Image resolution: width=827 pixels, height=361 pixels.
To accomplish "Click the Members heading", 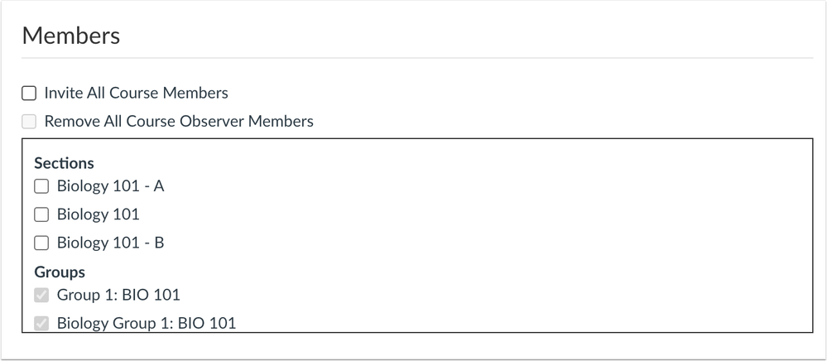I will [71, 36].
